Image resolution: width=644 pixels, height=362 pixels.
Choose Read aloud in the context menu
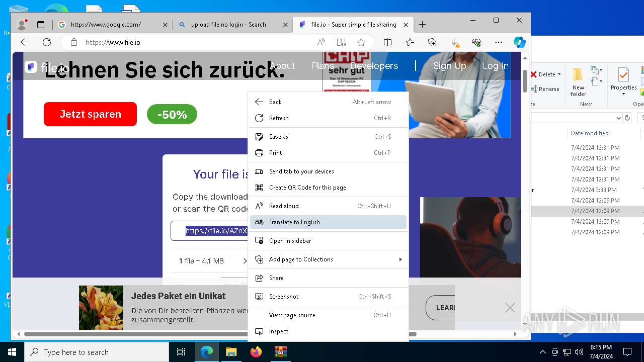click(328, 206)
